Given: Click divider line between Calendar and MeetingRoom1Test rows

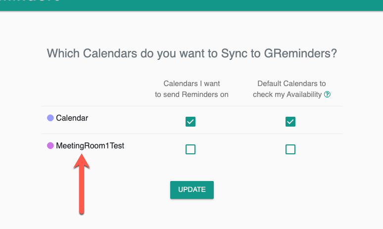Looking at the screenshot, I should [x=192, y=134].
